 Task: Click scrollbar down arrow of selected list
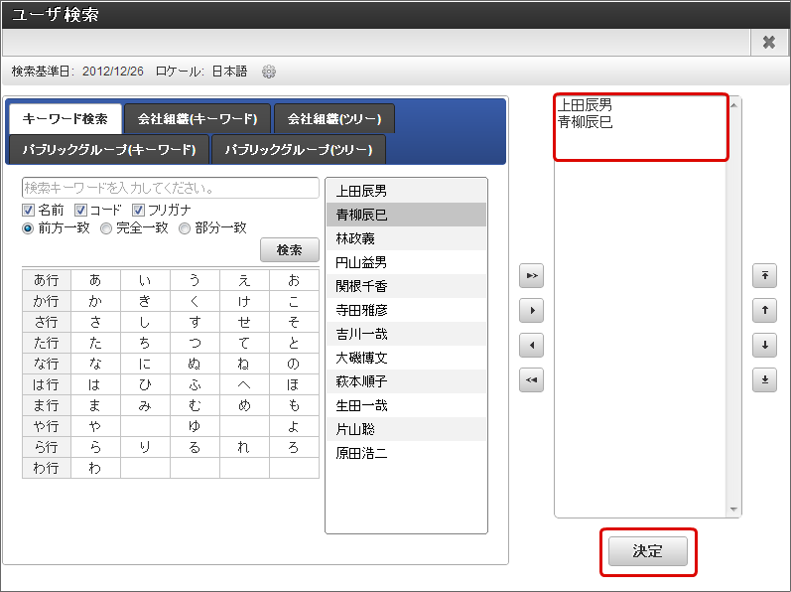[x=734, y=510]
